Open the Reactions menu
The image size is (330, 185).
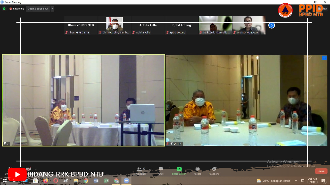click(x=214, y=171)
